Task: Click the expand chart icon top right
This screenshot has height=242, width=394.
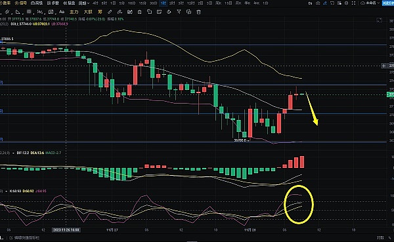Action: (379, 20)
